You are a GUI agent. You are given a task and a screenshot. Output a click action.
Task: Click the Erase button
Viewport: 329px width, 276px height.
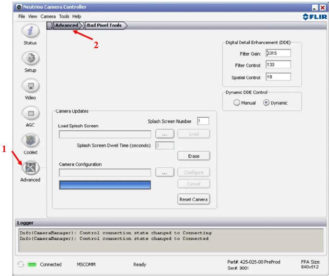[194, 156]
